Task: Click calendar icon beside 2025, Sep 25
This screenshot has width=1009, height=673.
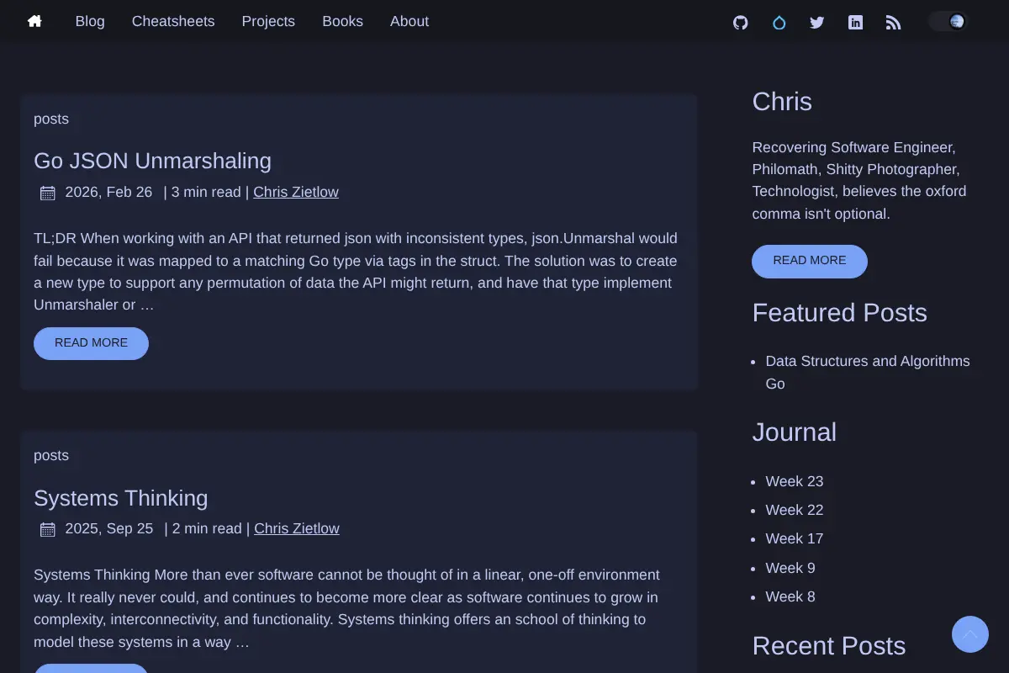Action: [x=48, y=529]
